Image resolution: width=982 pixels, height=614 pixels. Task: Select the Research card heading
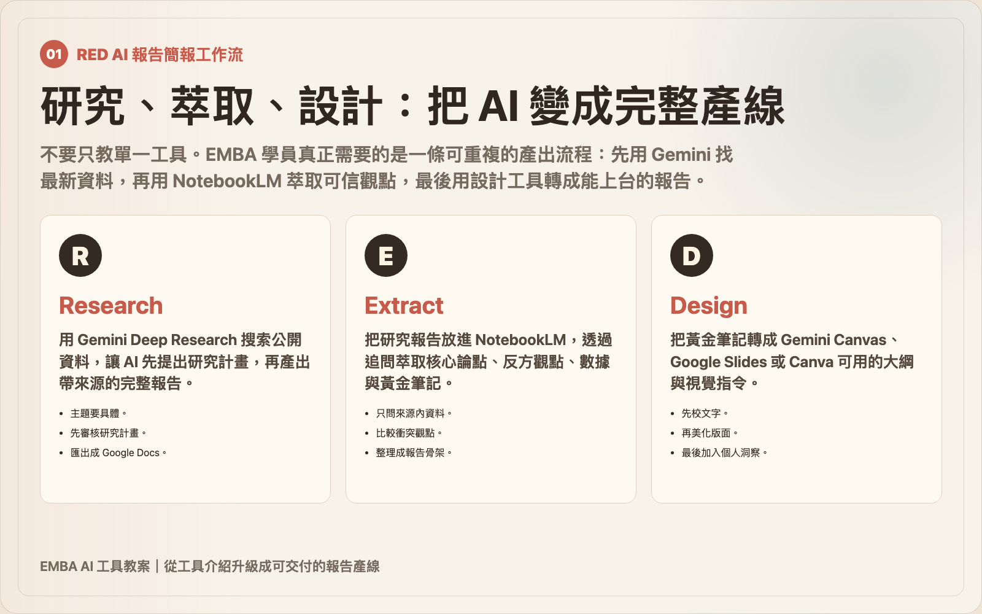[111, 306]
